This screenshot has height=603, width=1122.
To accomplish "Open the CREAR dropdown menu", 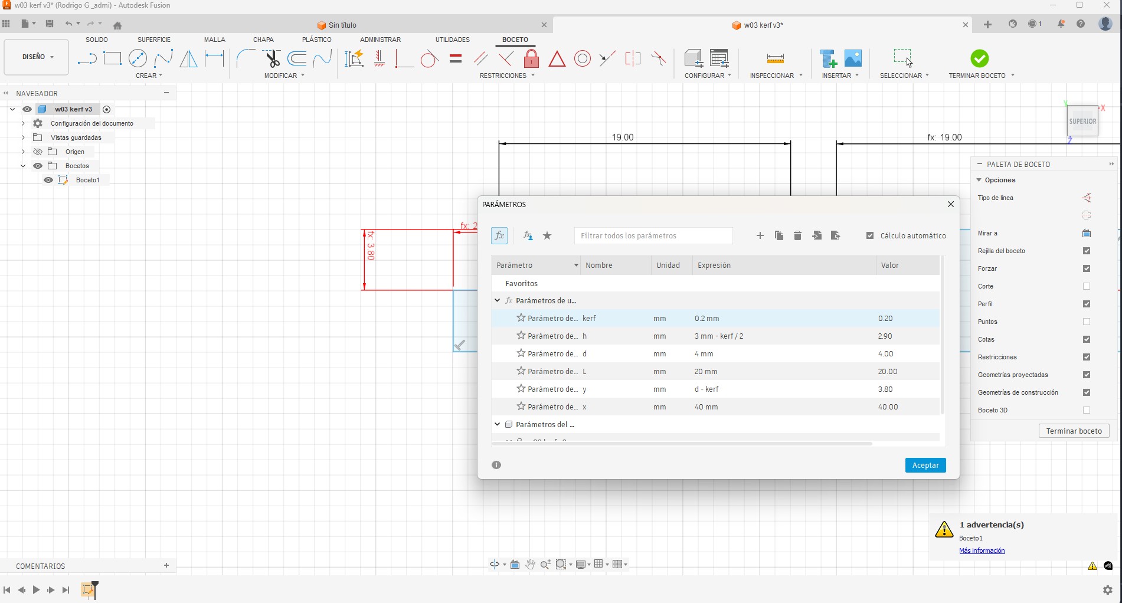I will 149,76.
